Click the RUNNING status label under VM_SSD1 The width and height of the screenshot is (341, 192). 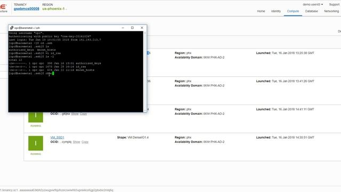click(x=36, y=154)
